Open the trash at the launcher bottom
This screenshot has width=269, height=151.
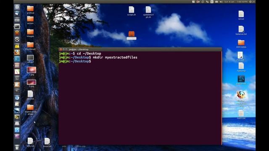17,147
